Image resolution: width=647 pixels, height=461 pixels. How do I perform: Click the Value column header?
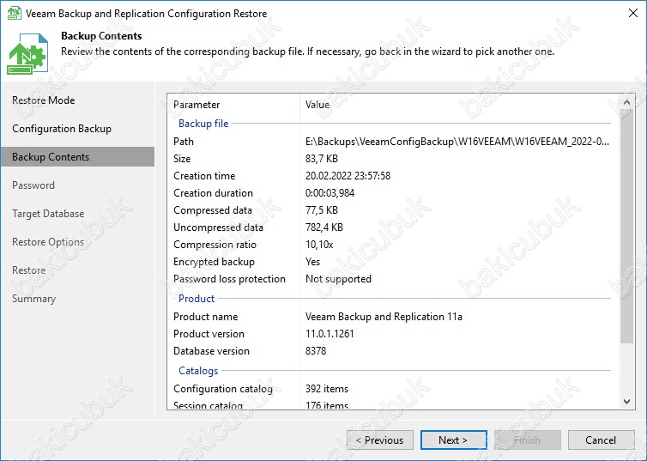[317, 105]
